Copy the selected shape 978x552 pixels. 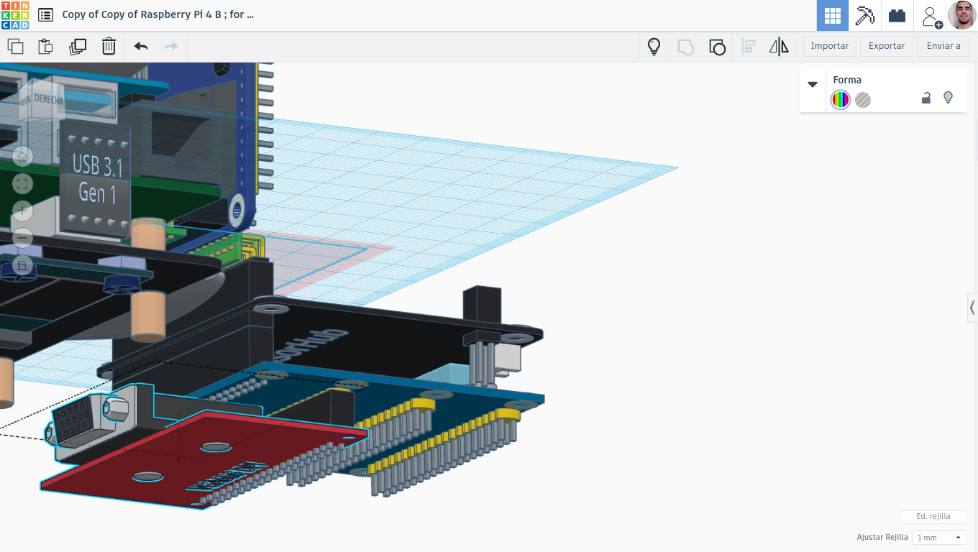pos(15,47)
